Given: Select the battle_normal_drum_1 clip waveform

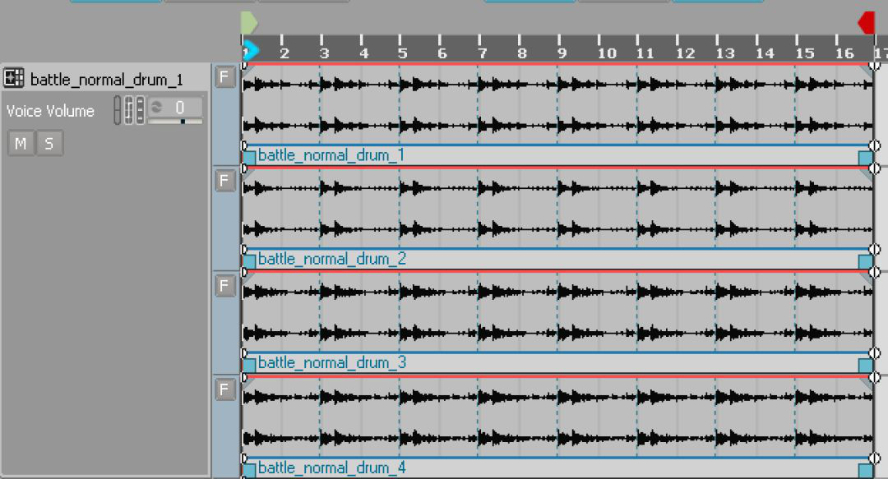Looking at the screenshot, I should [557, 104].
